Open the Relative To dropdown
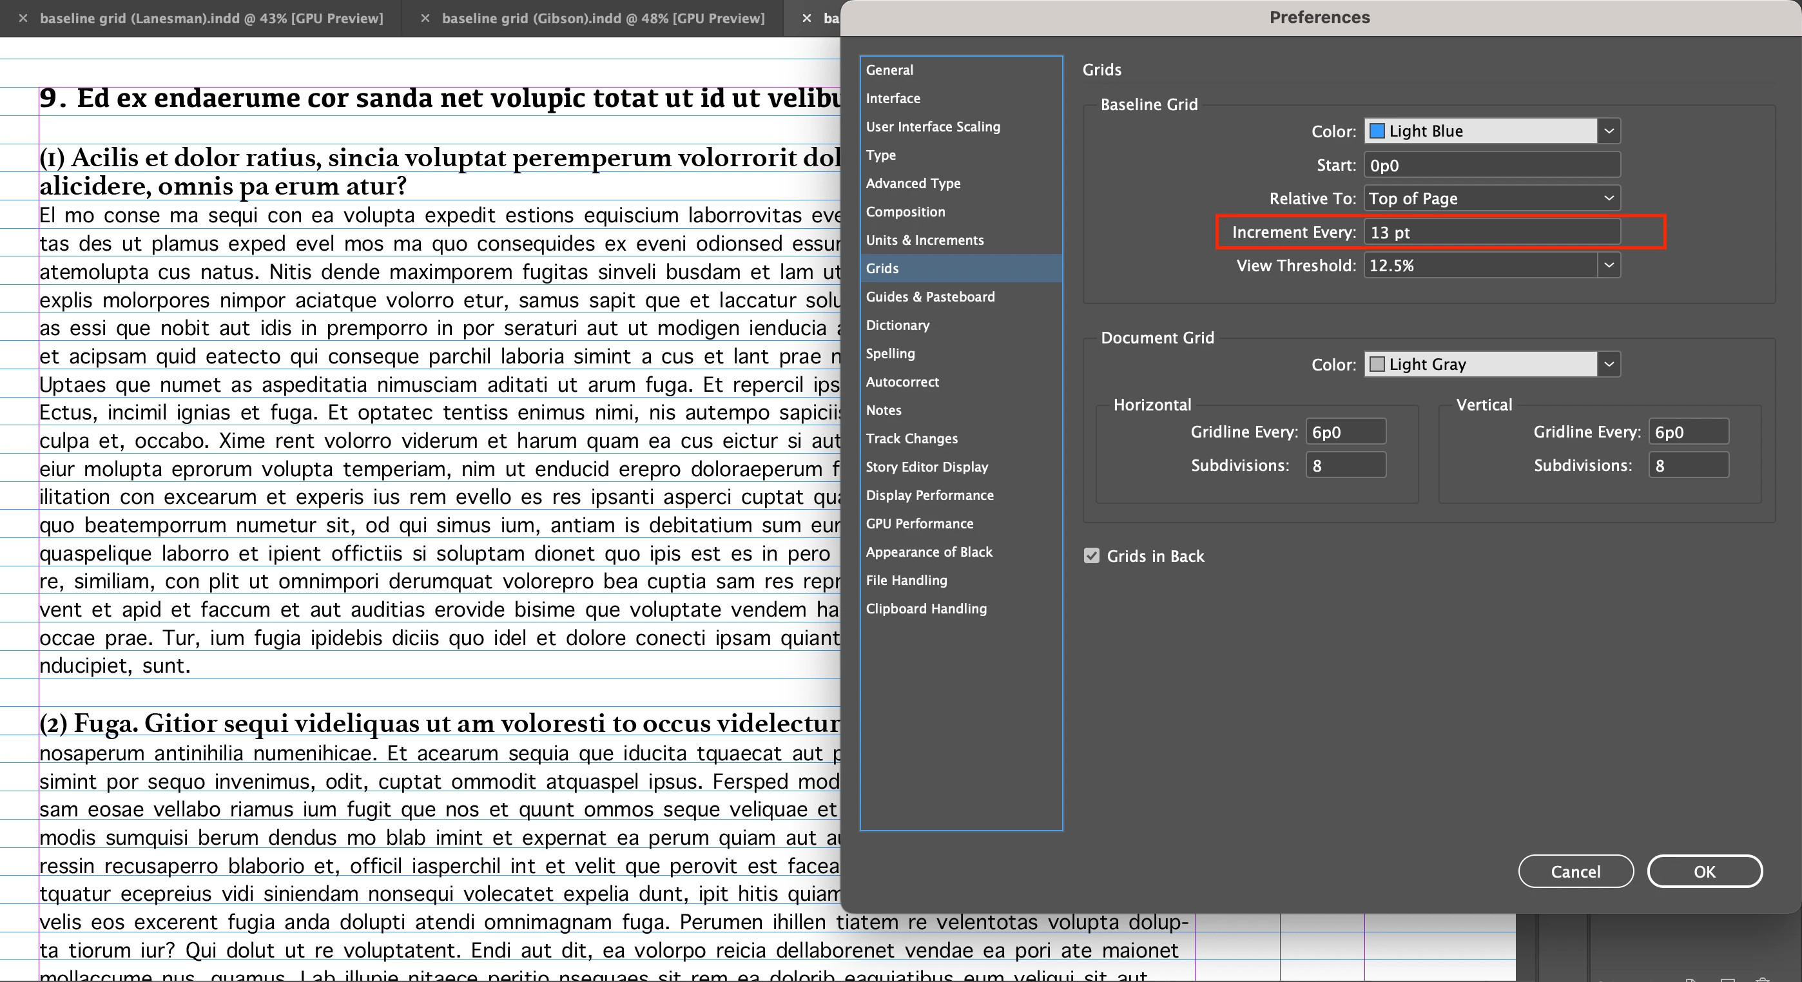This screenshot has width=1802, height=982. point(1491,198)
